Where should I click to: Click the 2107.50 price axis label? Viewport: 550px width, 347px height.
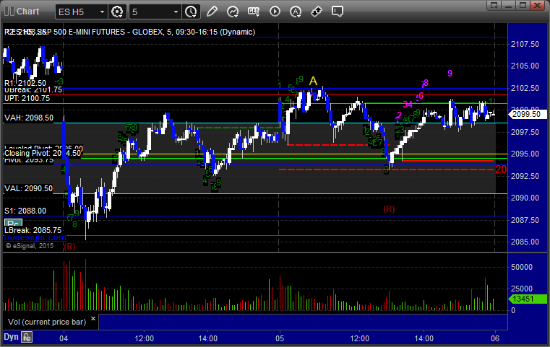[525, 44]
